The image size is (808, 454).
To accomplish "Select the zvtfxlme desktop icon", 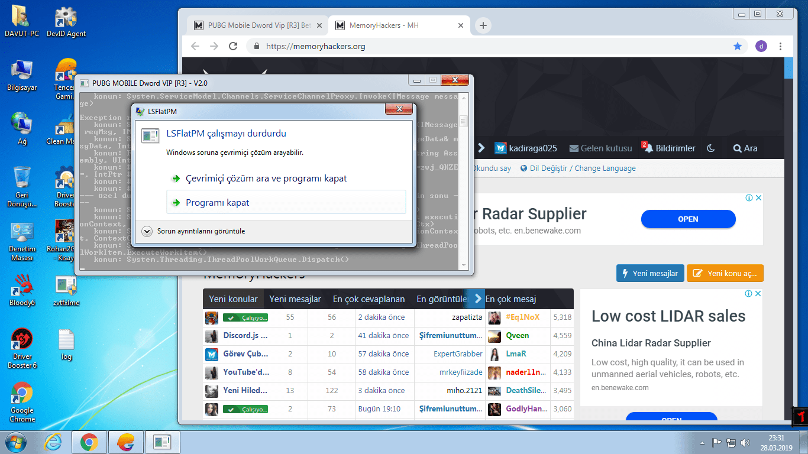I will pyautogui.click(x=66, y=290).
